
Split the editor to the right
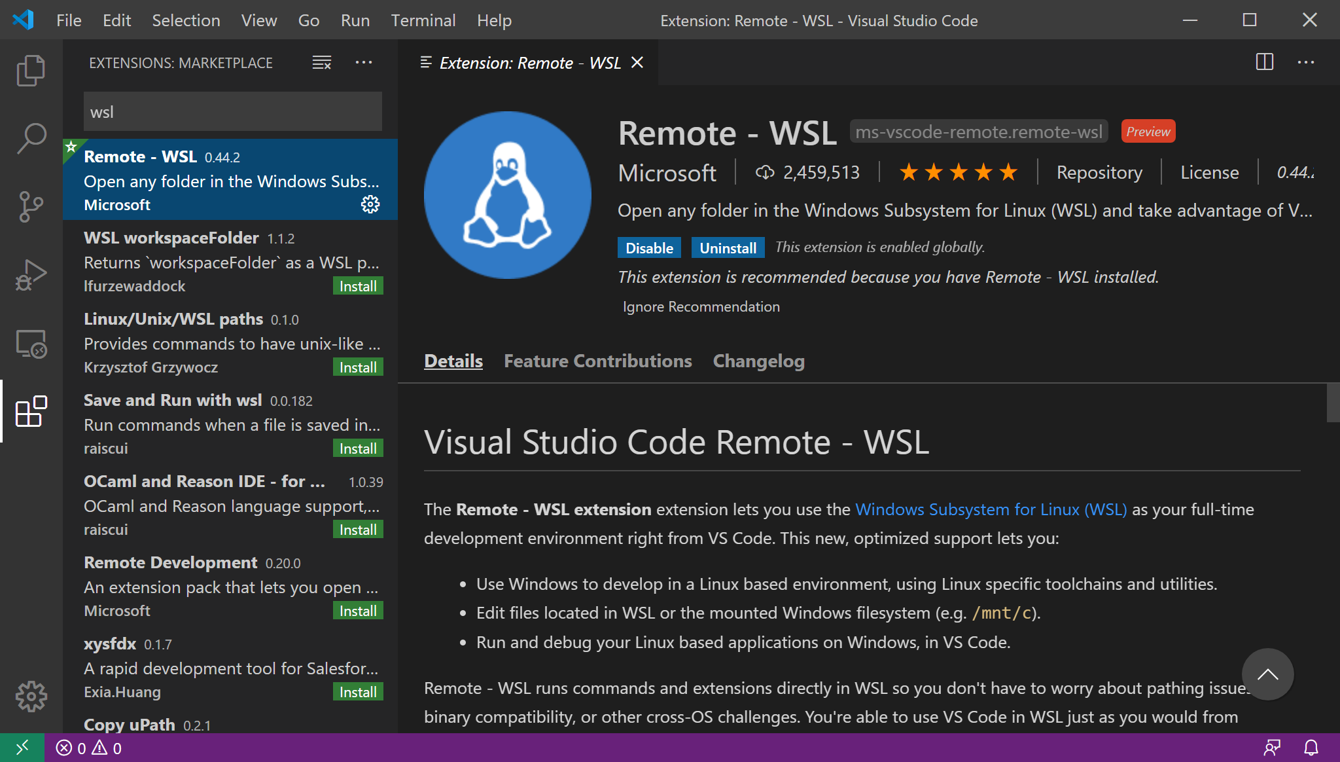[x=1264, y=63]
